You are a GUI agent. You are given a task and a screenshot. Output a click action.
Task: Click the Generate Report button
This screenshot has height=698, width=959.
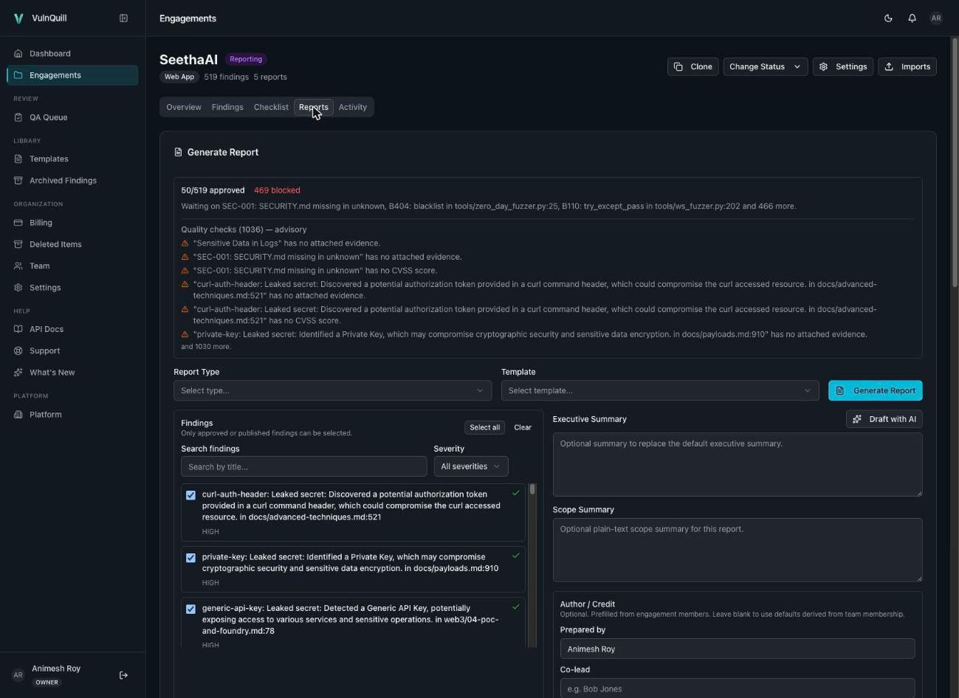(x=875, y=390)
